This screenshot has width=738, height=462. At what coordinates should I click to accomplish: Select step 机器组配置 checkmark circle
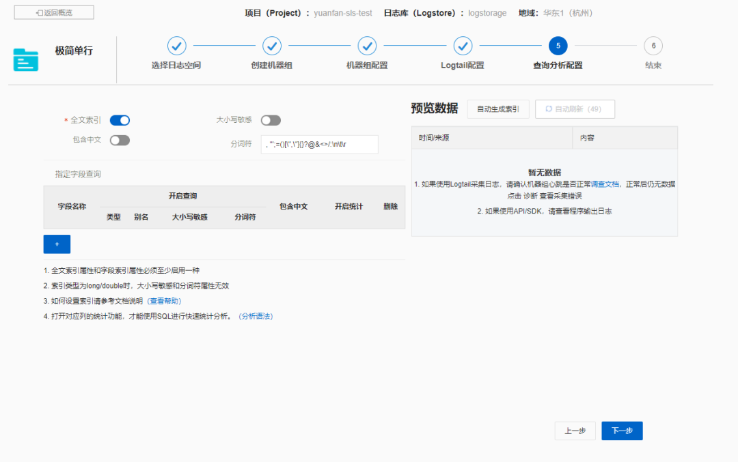point(367,46)
